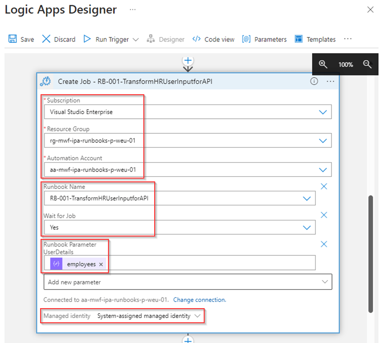381x343 pixels.
Task: Click the info icon on Create Job card
Action: tap(314, 82)
